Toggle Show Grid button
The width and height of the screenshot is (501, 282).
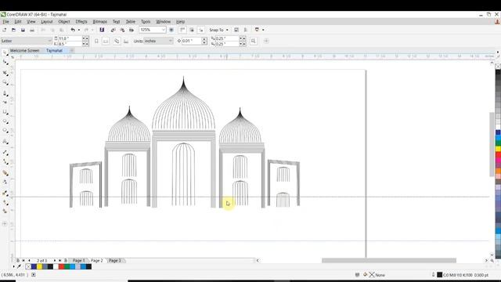[x=192, y=30]
